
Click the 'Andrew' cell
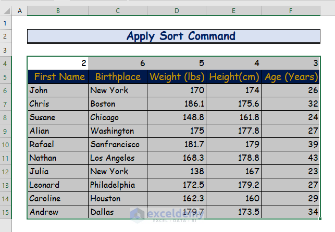pyautogui.click(x=58, y=212)
